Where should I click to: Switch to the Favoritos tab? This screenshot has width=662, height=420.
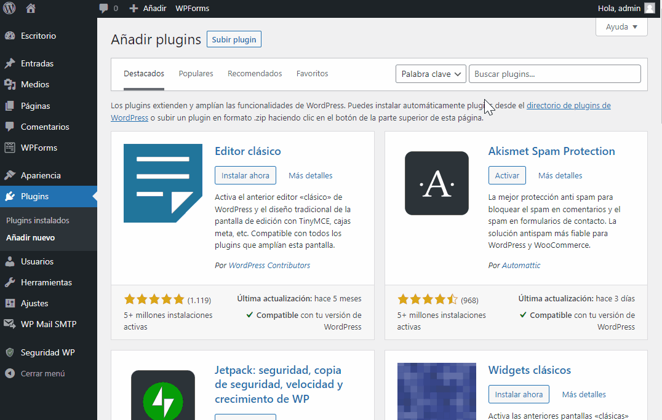coord(312,74)
